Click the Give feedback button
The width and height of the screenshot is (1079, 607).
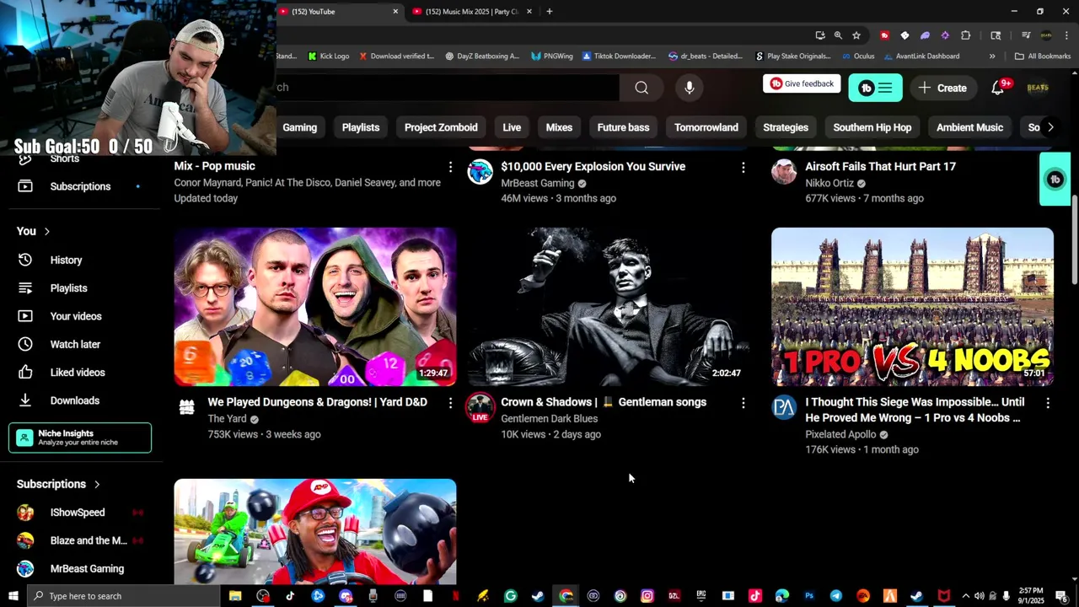click(x=802, y=83)
